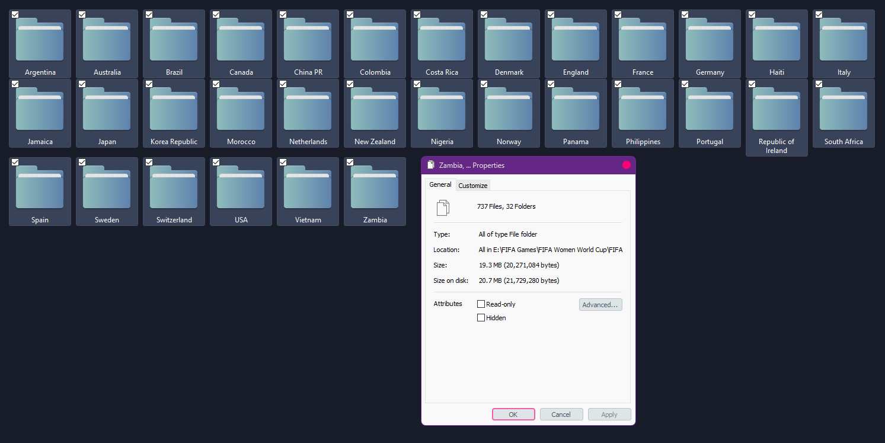Select the China PR folder icon
885x443 pixels.
(308, 40)
